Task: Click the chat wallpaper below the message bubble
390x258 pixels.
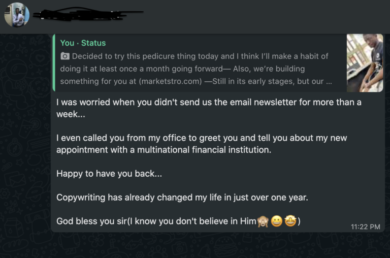Action: point(195,245)
